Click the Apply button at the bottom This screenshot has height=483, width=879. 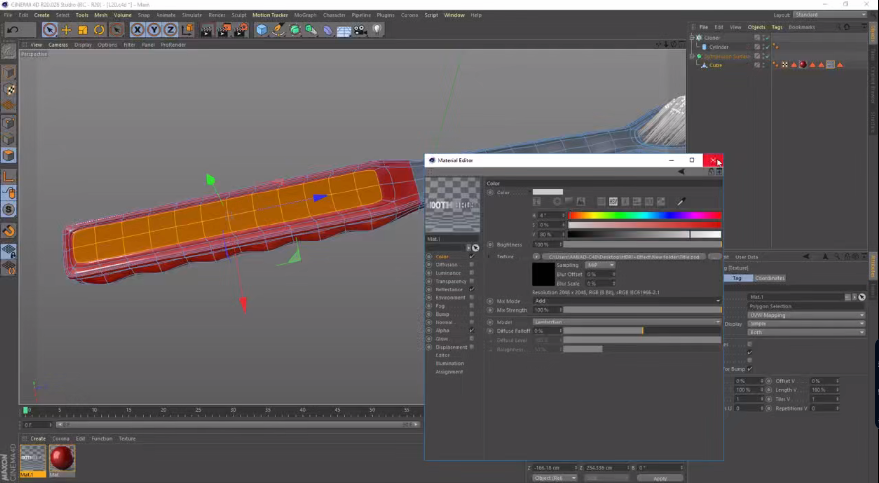tap(659, 478)
